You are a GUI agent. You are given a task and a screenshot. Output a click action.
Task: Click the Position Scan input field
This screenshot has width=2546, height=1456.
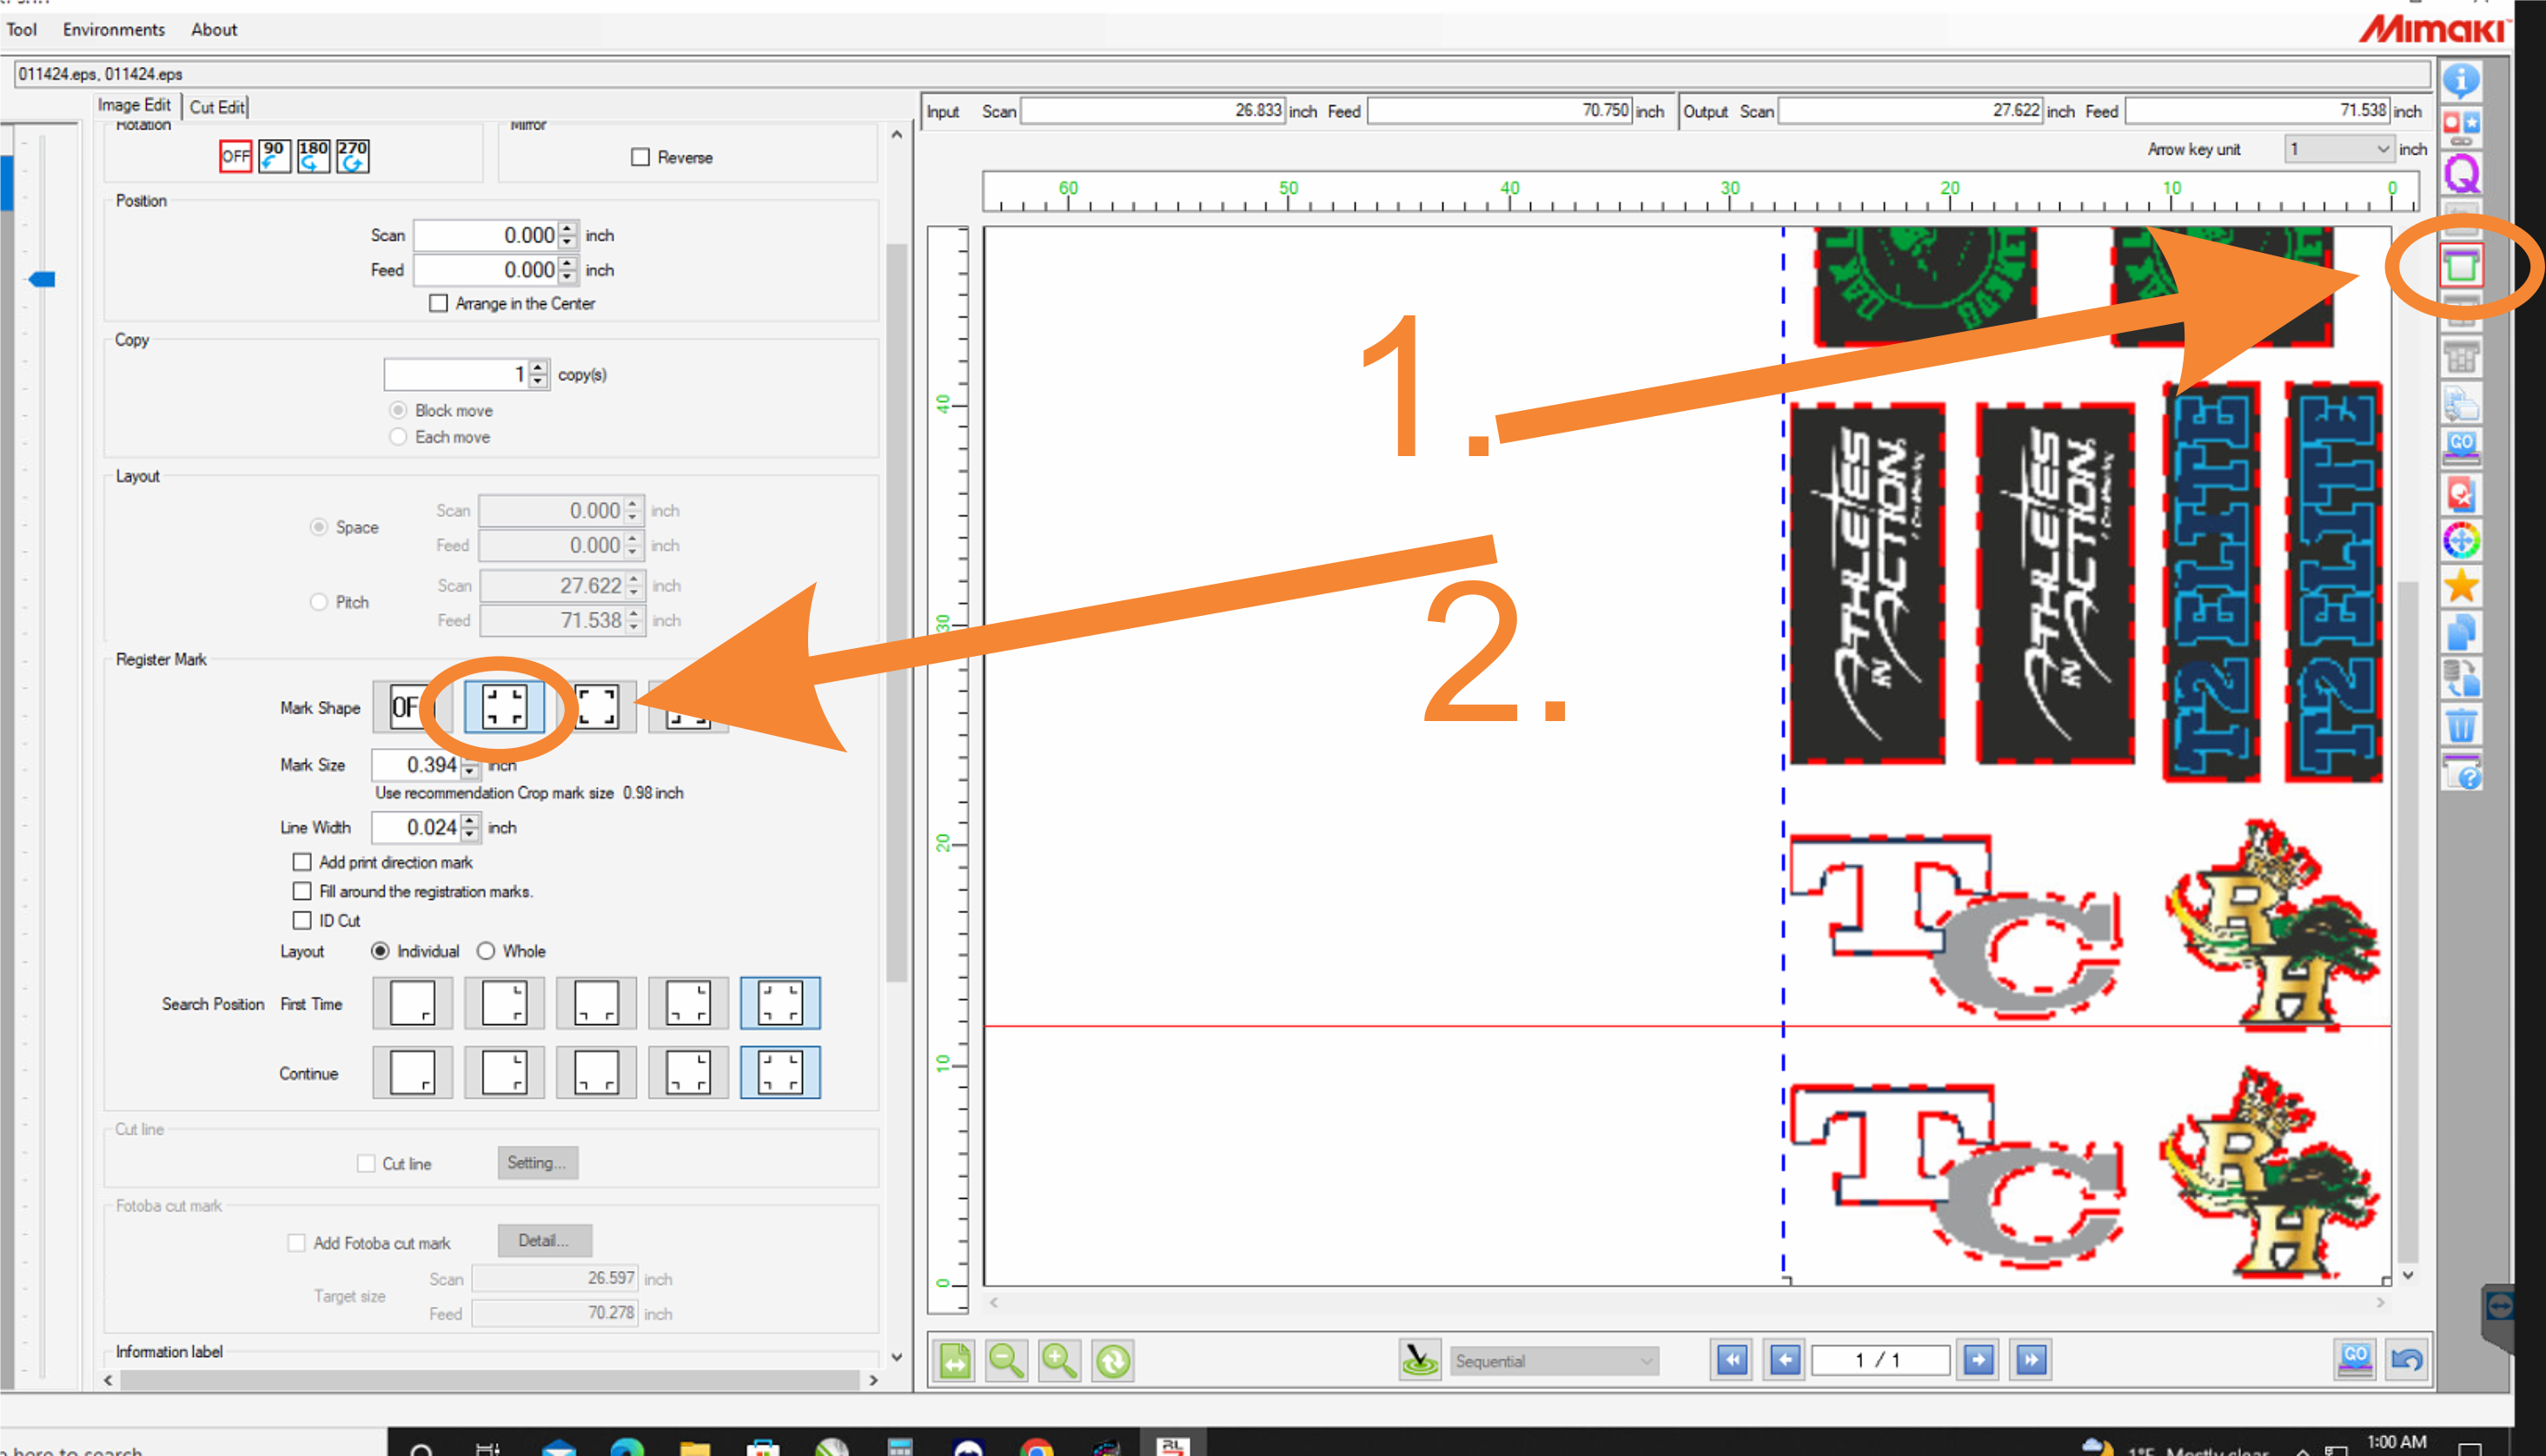tap(486, 235)
